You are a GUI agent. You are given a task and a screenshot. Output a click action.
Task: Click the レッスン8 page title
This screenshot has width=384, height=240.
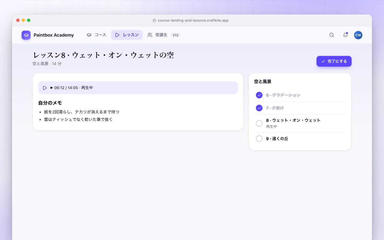pyautogui.click(x=103, y=55)
